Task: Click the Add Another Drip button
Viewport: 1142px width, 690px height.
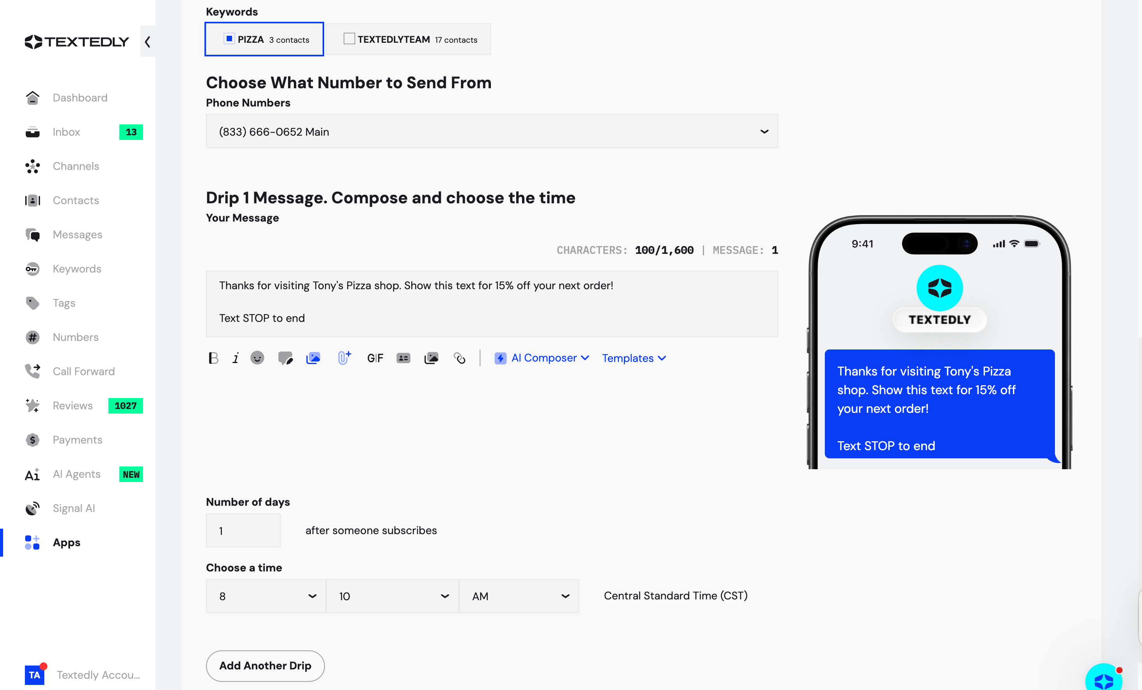Action: click(265, 666)
